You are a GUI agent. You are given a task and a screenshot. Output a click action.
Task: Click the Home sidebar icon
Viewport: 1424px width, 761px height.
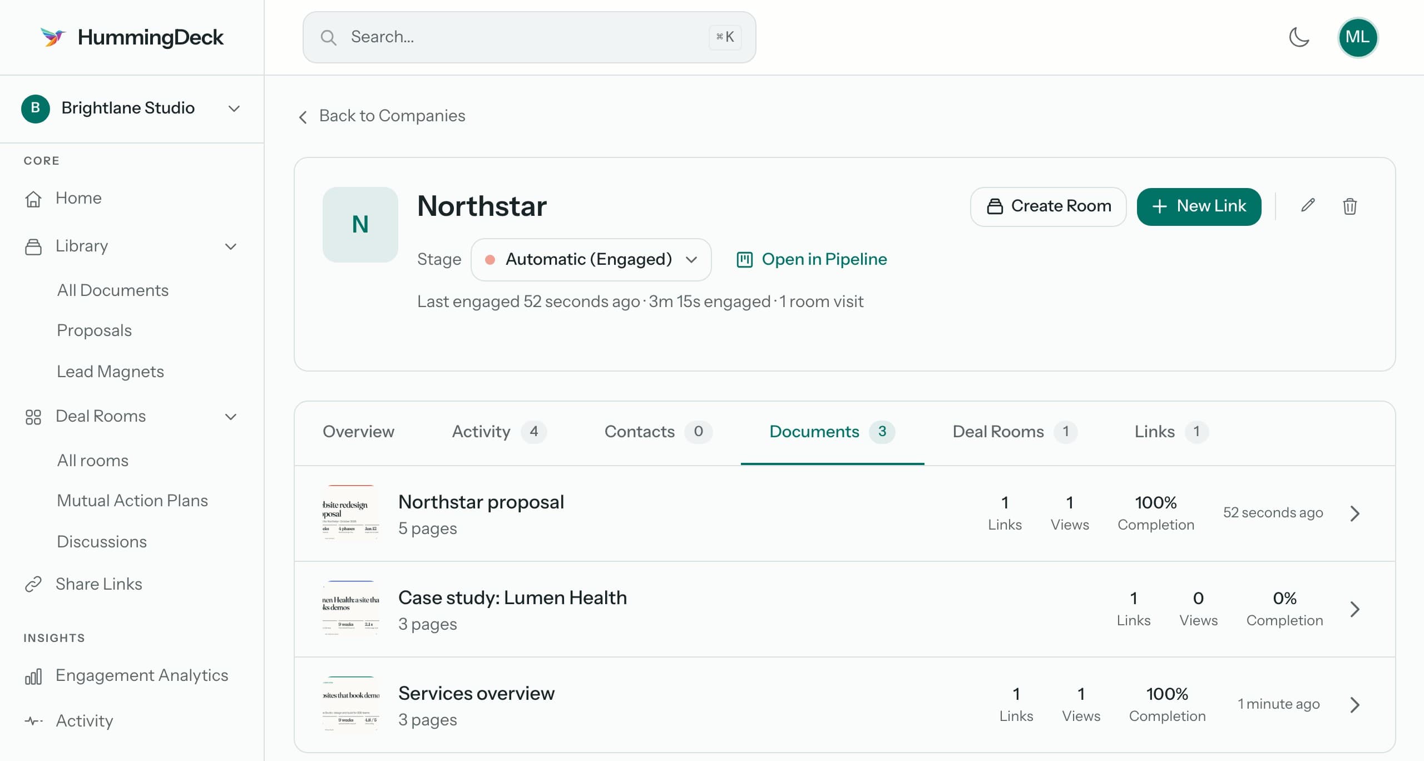[33, 199]
